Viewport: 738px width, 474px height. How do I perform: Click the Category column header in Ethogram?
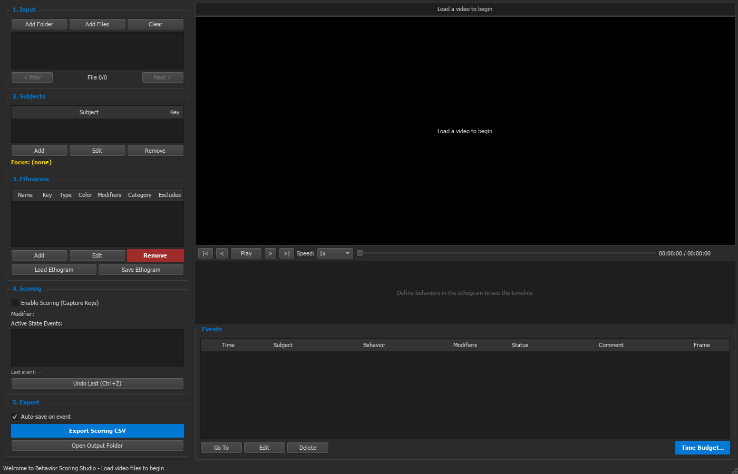[x=140, y=195]
